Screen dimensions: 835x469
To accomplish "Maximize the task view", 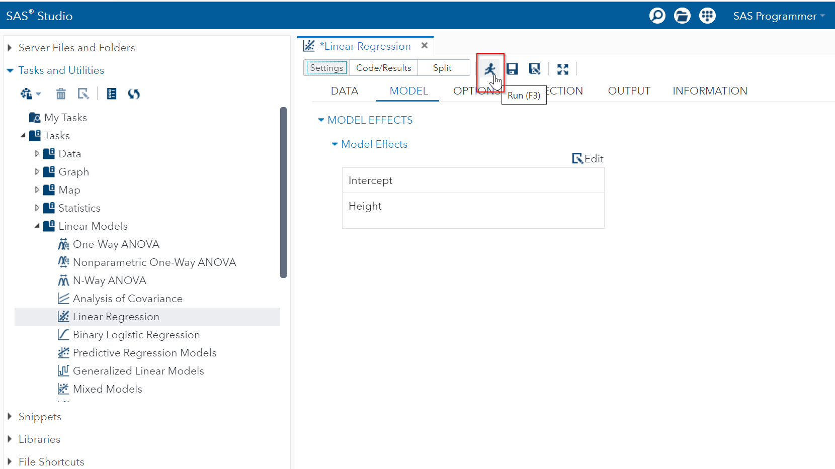I will [x=562, y=69].
